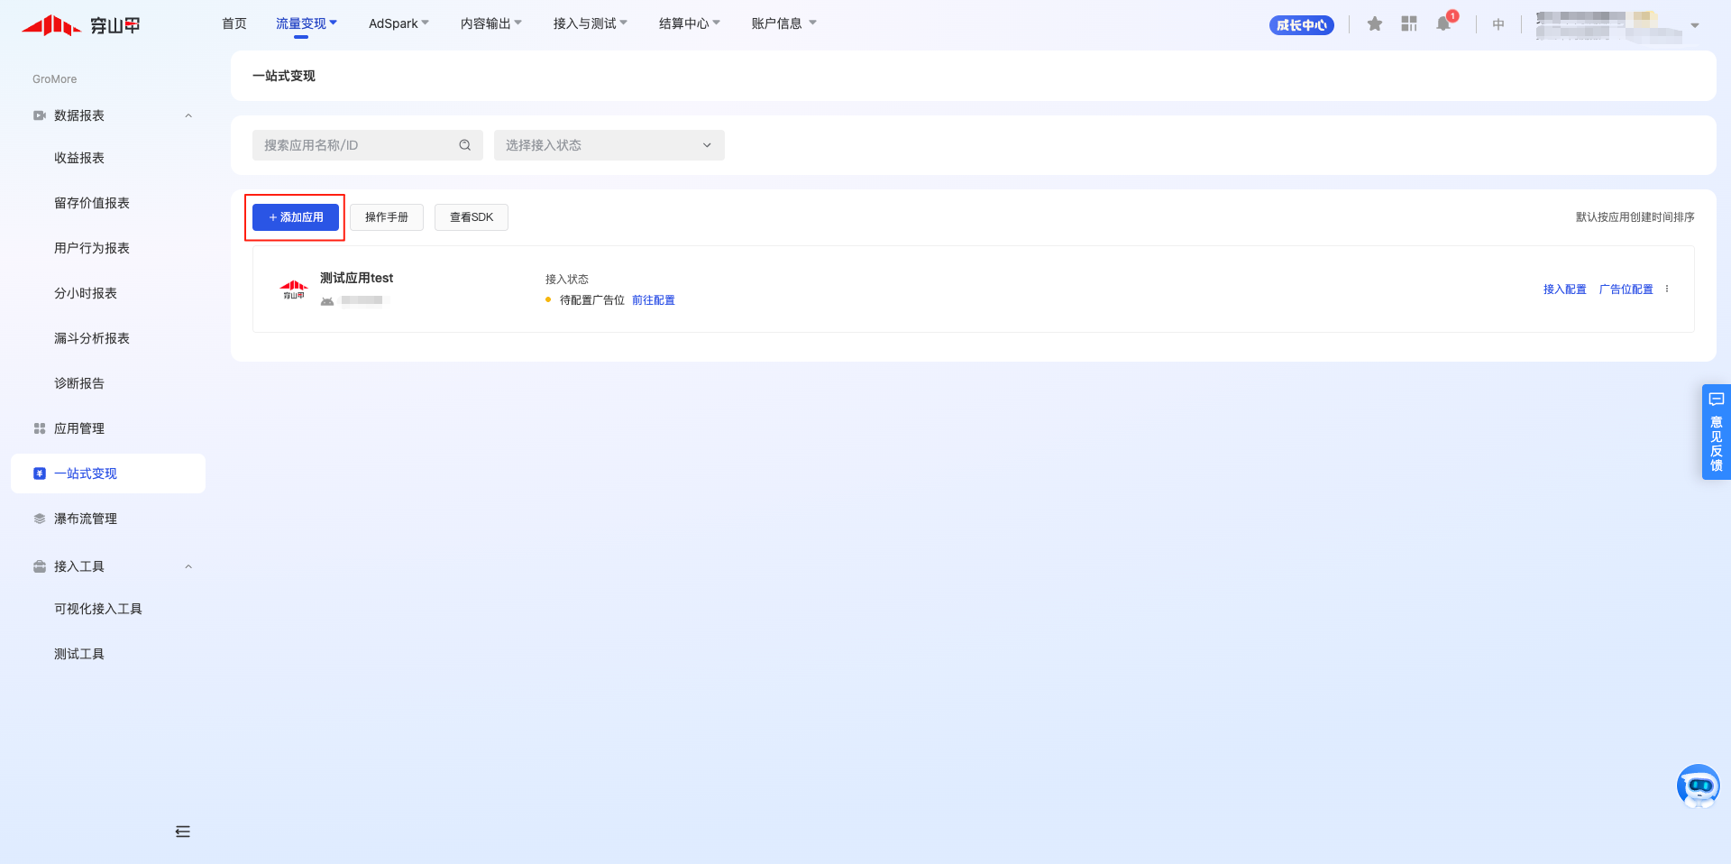The image size is (1731, 864).
Task: Open the three-dot more menu for 测试应用test
Action: coord(1667,290)
